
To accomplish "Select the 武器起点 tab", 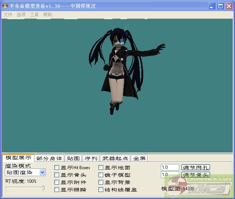I will tap(115, 158).
